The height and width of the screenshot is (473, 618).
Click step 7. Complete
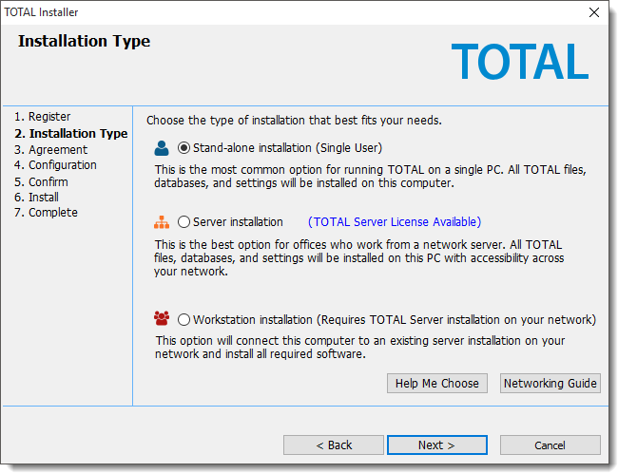[46, 213]
